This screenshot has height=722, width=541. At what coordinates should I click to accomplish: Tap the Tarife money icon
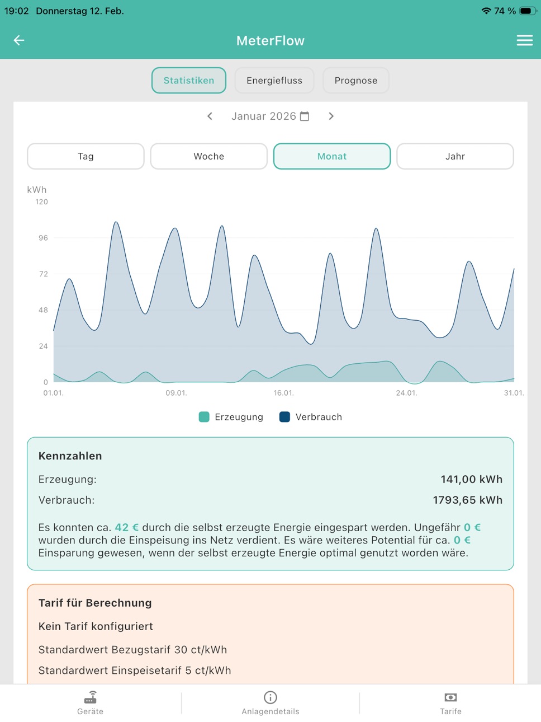point(450,697)
